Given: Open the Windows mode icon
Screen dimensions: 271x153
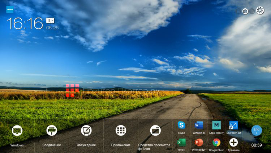Looking at the screenshot, I should click(x=17, y=130).
